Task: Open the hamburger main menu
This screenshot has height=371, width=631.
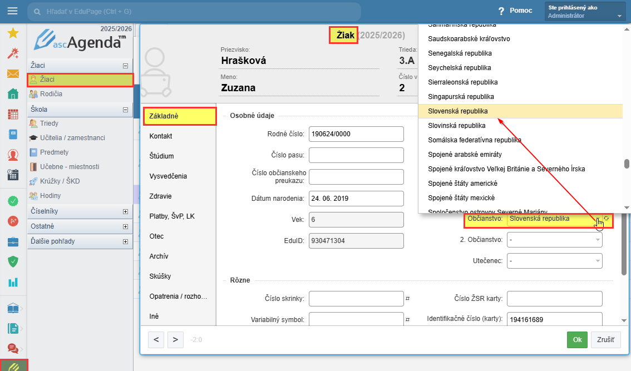Action: [12, 11]
